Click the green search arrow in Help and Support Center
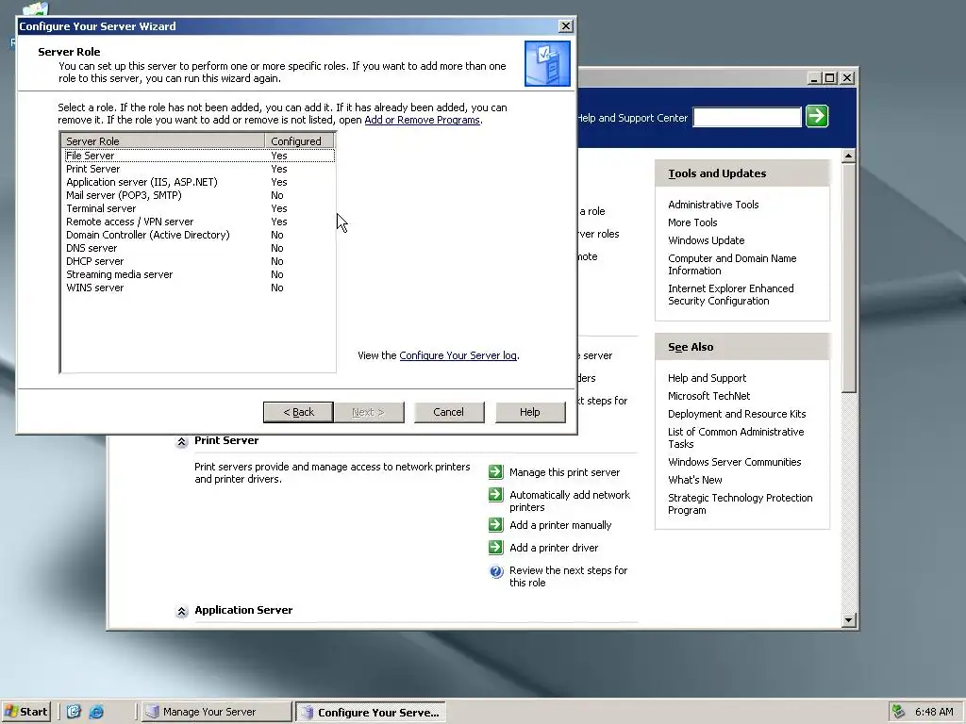 [817, 116]
